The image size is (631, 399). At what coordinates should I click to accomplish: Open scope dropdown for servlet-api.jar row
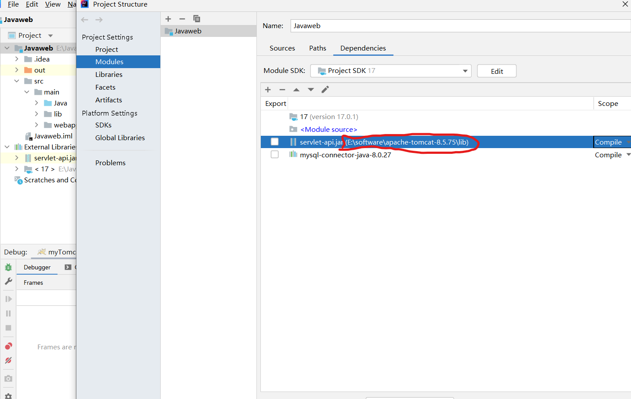628,142
